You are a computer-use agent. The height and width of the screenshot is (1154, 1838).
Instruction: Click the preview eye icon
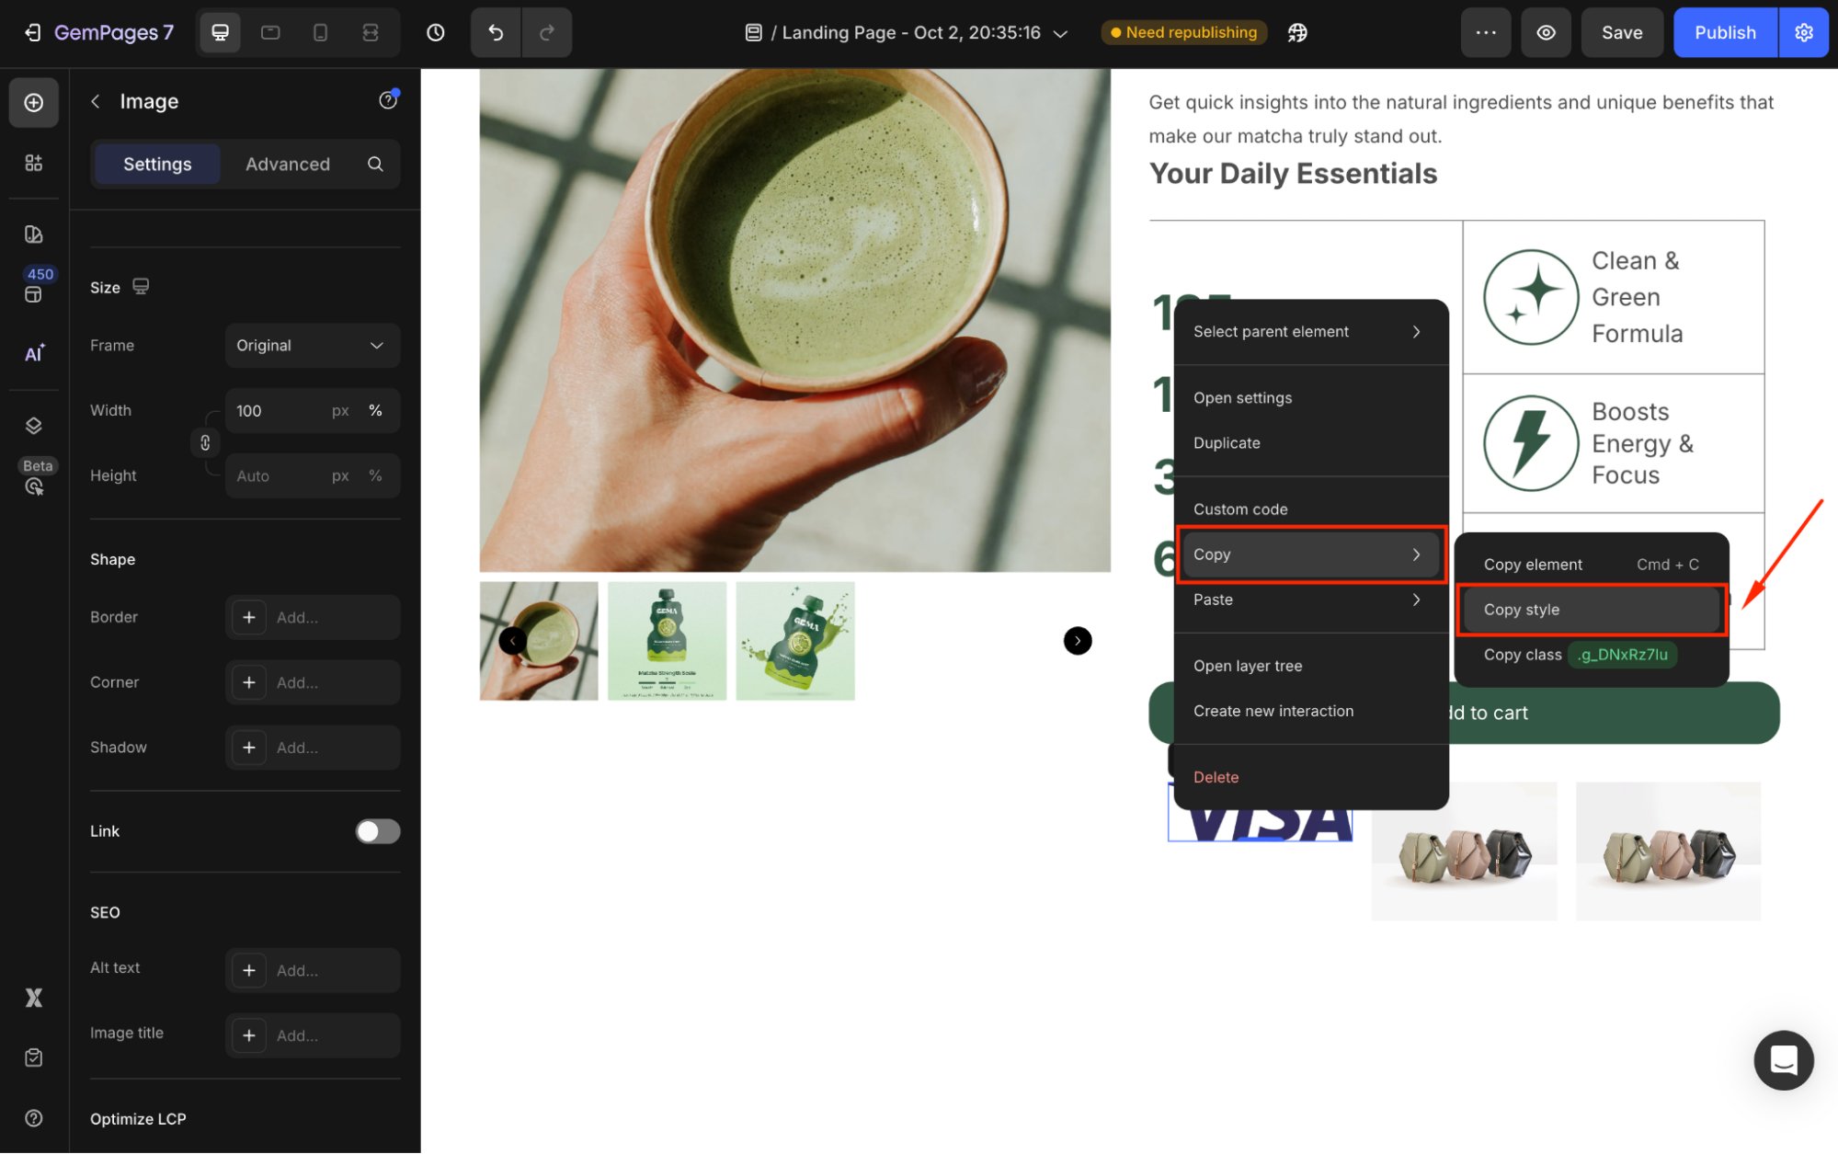pos(1547,33)
